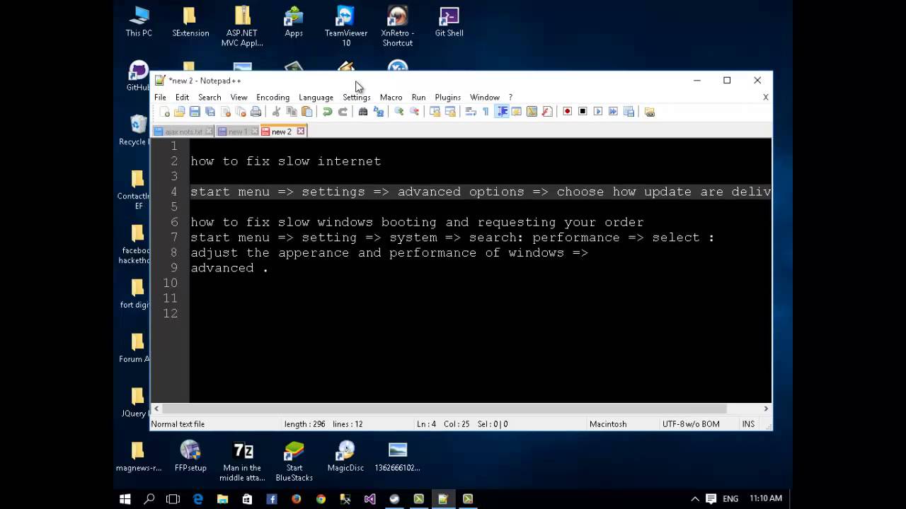The image size is (906, 509).
Task: Click the last toolbar plugin icon
Action: point(649,112)
